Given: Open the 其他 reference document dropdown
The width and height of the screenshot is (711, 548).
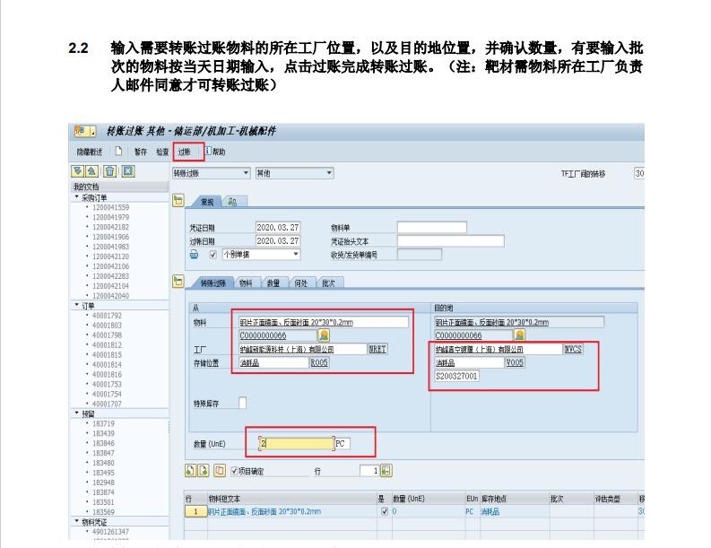Looking at the screenshot, I should coord(329,172).
